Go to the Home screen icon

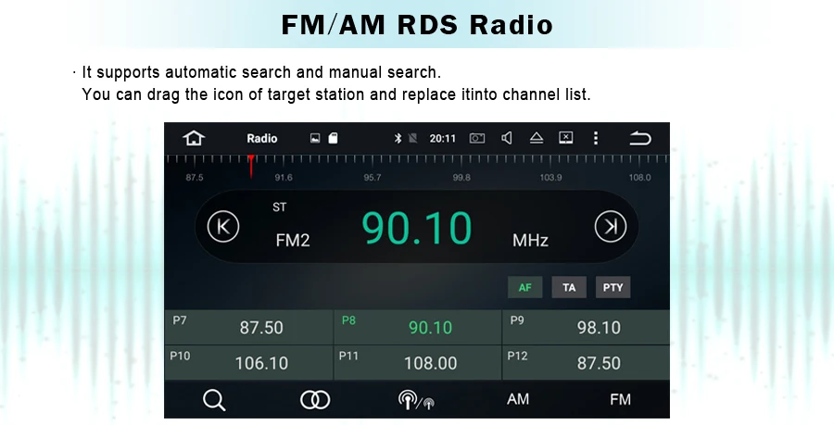[x=194, y=138]
